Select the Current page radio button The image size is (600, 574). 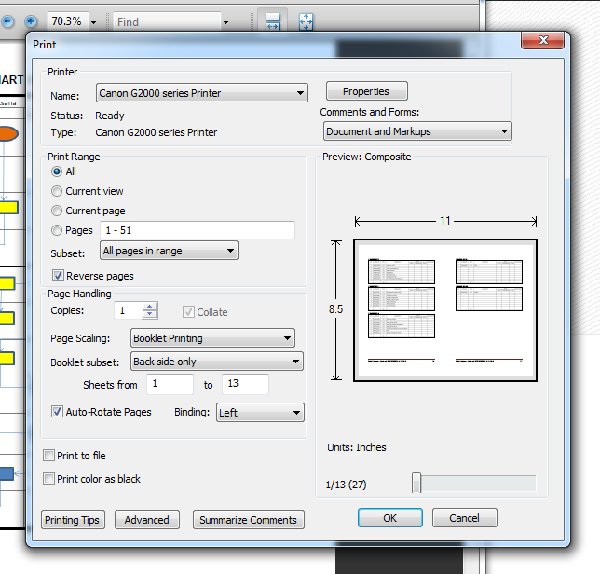point(57,211)
